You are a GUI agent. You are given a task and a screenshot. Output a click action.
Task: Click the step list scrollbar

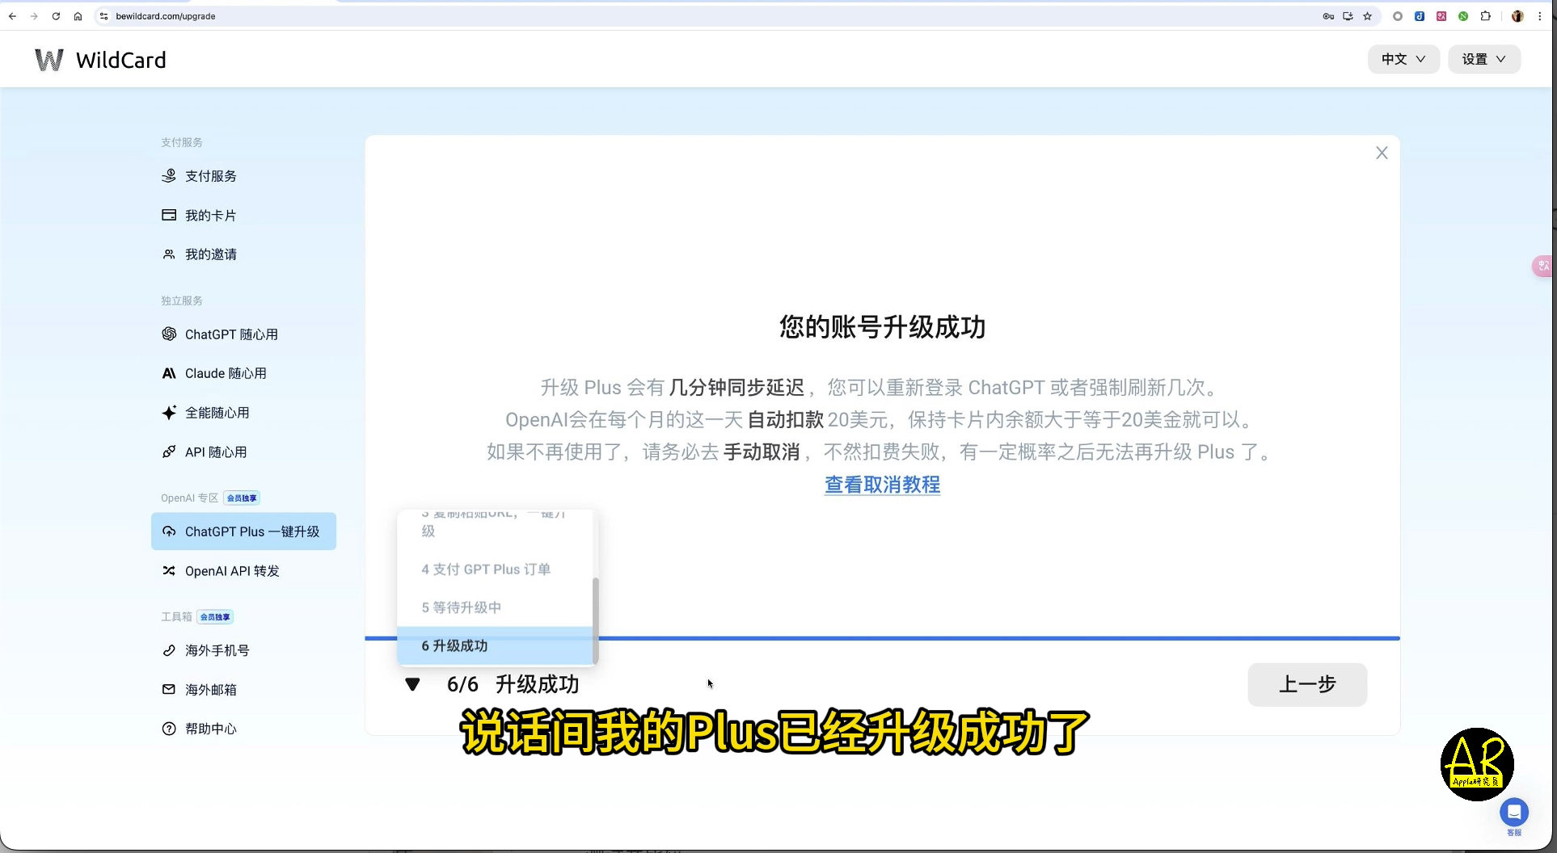click(x=596, y=620)
